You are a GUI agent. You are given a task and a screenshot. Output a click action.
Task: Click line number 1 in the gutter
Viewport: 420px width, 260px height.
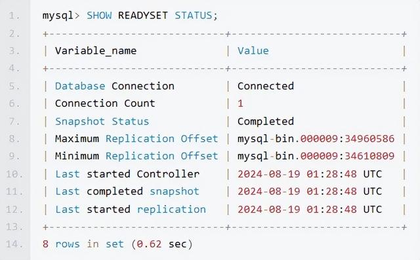coord(14,16)
